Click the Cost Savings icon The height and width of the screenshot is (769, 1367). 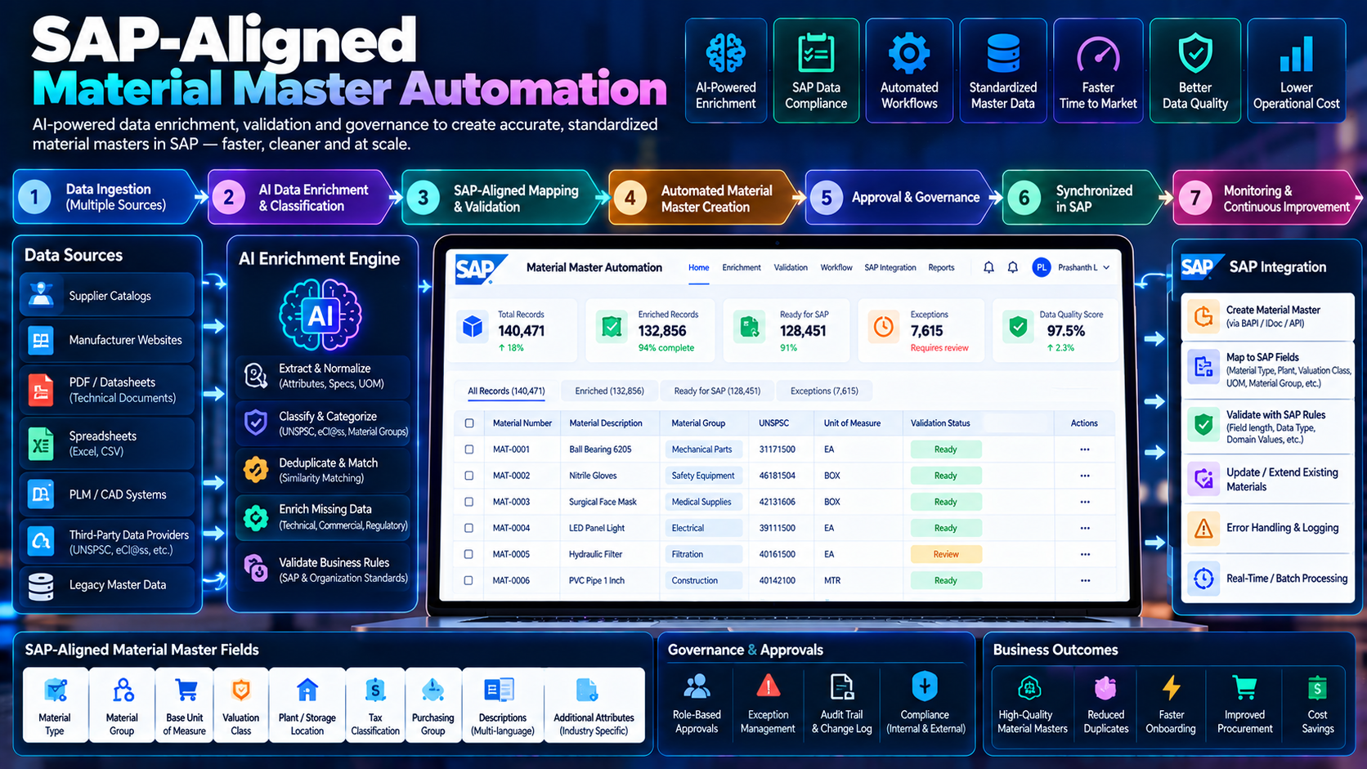pyautogui.click(x=1317, y=688)
